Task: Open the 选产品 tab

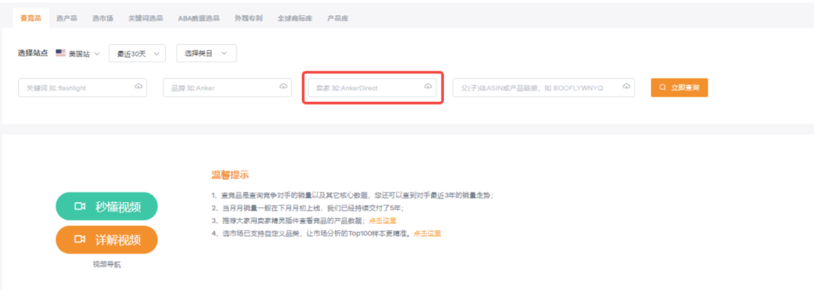Action: (x=66, y=18)
